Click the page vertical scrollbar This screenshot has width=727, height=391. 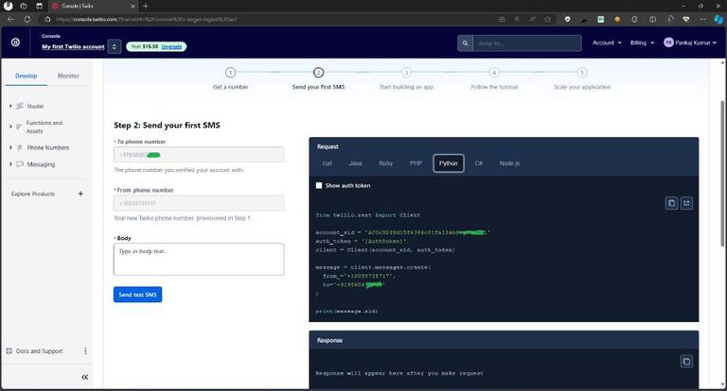click(x=722, y=174)
